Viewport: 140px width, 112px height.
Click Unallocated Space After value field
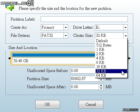coord(85,87)
